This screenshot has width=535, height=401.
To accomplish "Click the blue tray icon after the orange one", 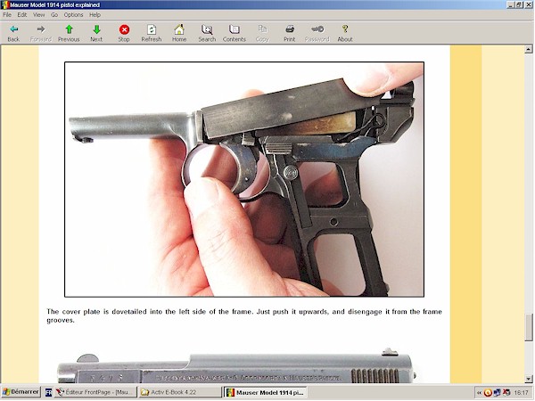I will pos(498,393).
